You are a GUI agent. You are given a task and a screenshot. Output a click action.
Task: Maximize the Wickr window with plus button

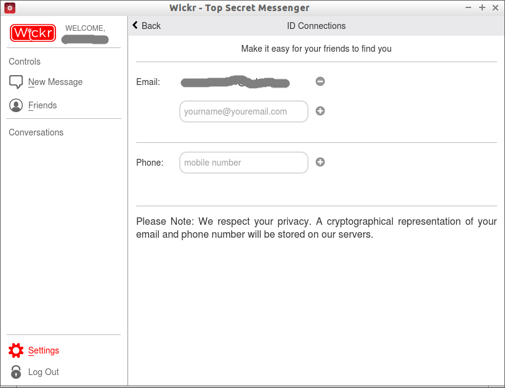coord(482,8)
